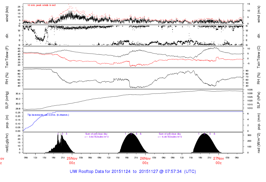Click the '30.2' tick on SLP axis
Image resolution: width=266 pixels, height=182 pixels.
18,99
